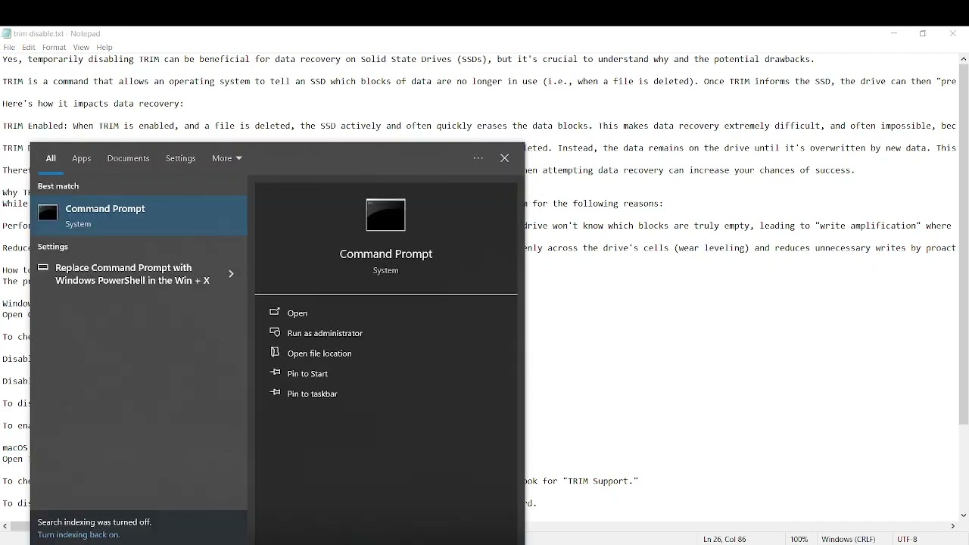Click the Windows (CRLF) status entry
The width and height of the screenshot is (969, 545).
click(x=849, y=539)
